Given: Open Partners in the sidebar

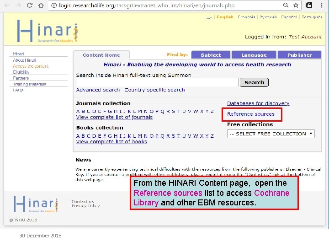Looking at the screenshot, I should [x=21, y=78].
